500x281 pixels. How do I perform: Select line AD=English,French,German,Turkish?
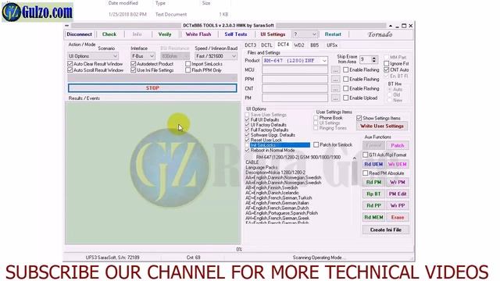click(x=279, y=197)
